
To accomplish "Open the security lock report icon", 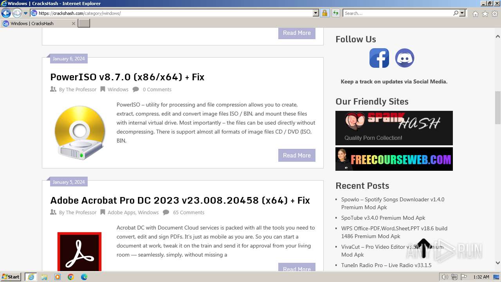I will point(324,13).
